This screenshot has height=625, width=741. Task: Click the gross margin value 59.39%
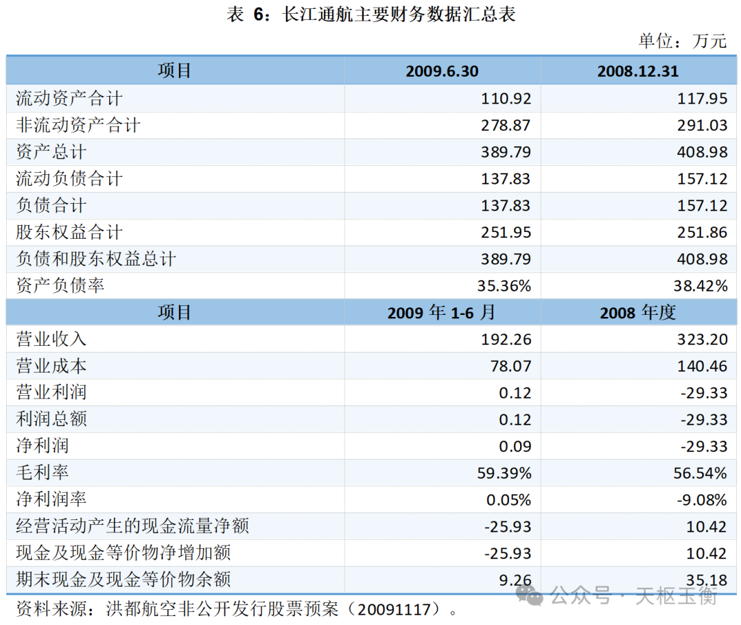(504, 473)
